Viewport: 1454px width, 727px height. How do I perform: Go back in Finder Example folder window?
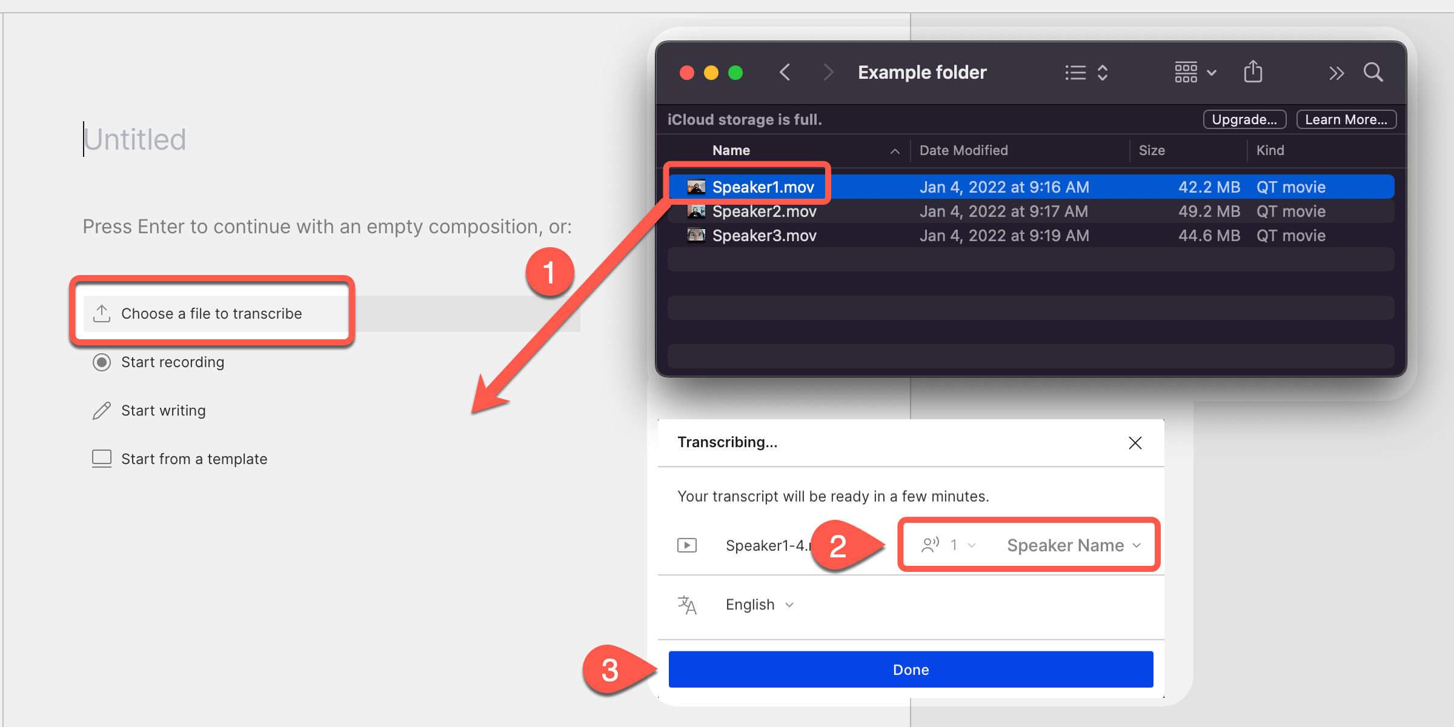(x=785, y=73)
